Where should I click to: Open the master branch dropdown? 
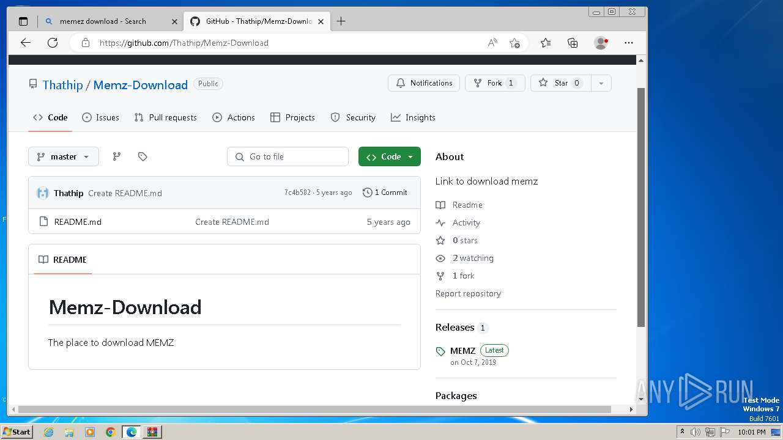click(x=64, y=156)
